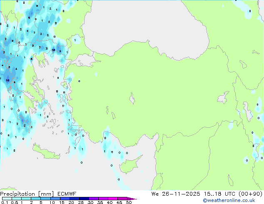Viewport: 264px width, 204px height.
Task: Click the legend label '30'
Action: pyautogui.click(x=90, y=202)
